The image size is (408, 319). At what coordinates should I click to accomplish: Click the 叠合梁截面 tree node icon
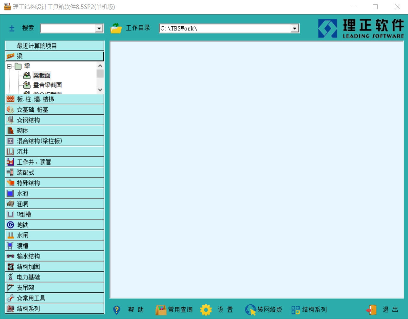(x=27, y=85)
